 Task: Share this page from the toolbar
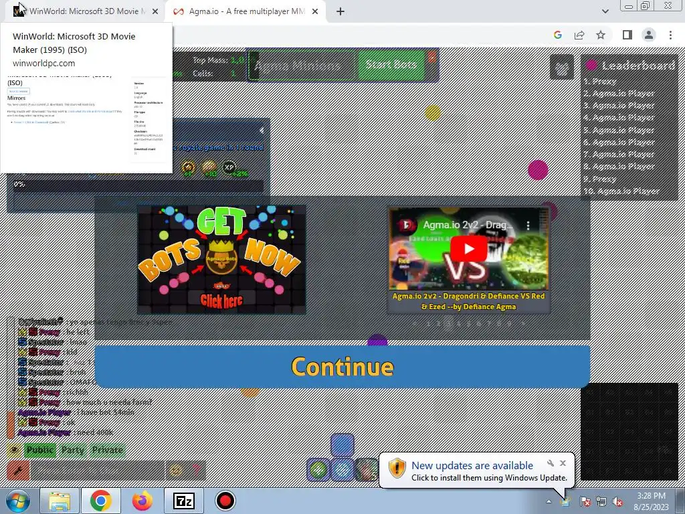(579, 35)
